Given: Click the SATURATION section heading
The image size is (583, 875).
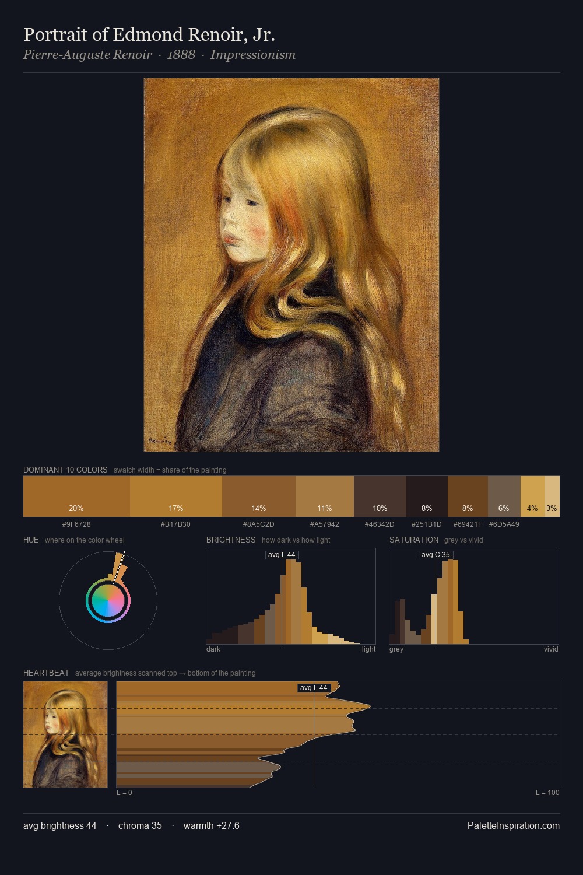Looking at the screenshot, I should click(x=414, y=540).
